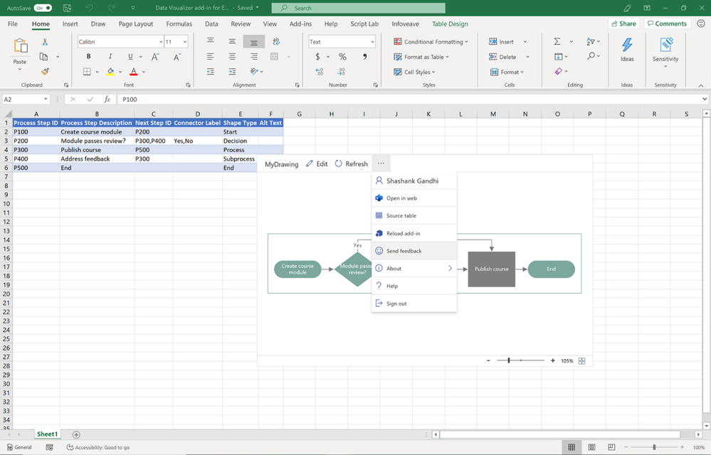Click the Italic formatting icon
Image resolution: width=711 pixels, height=455 pixels.
click(x=110, y=57)
